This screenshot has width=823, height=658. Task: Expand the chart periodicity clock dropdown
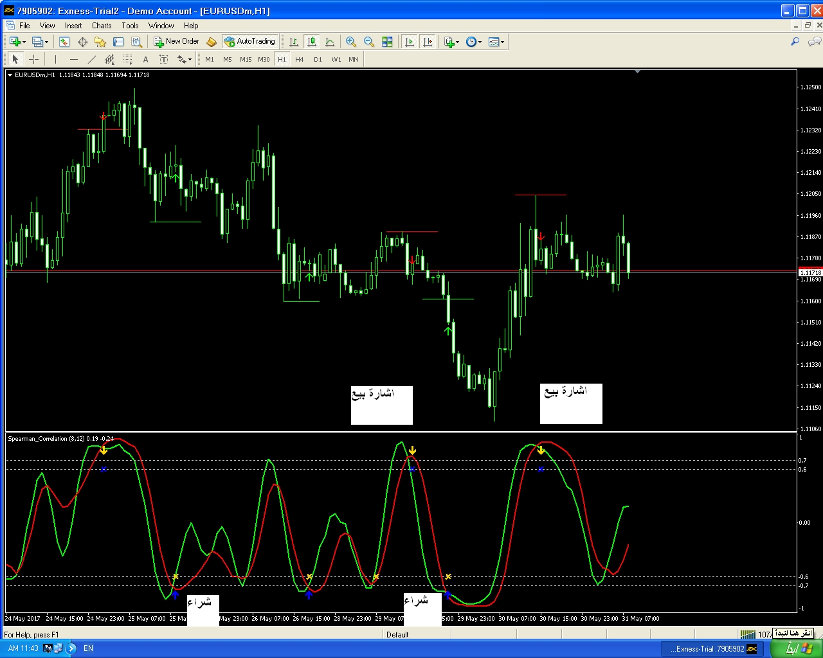474,42
